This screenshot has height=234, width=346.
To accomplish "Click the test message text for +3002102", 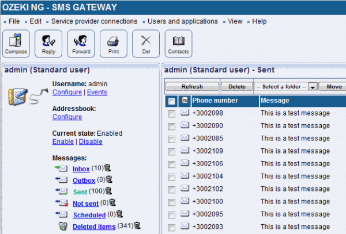I will 295,189.
